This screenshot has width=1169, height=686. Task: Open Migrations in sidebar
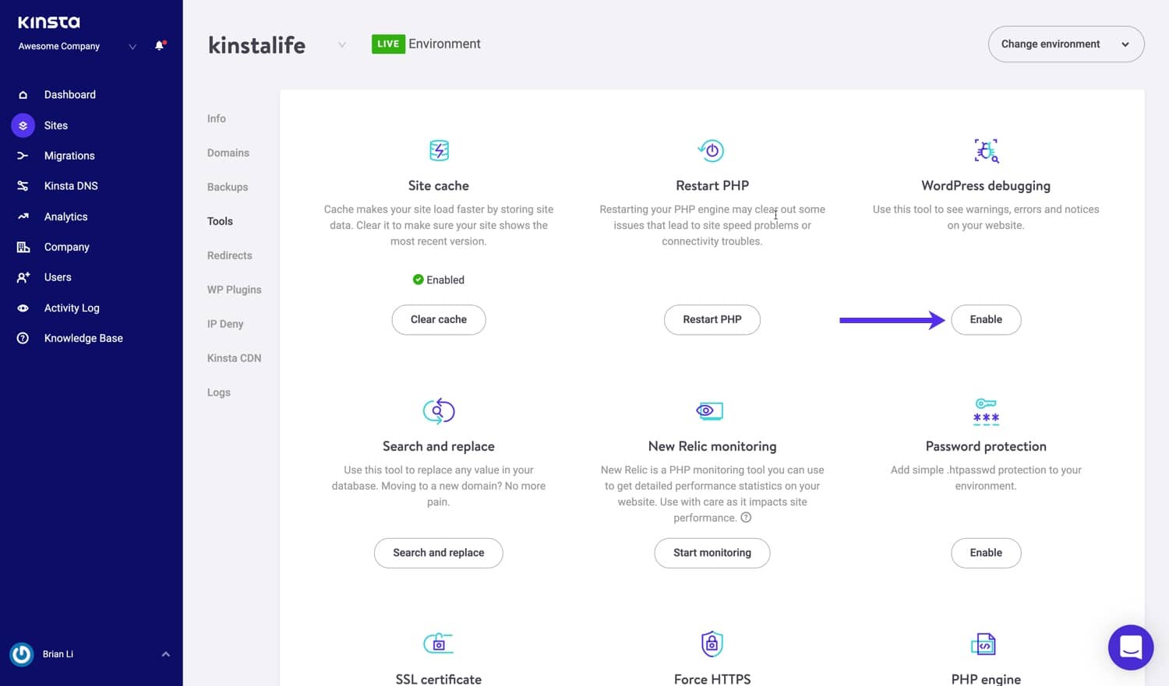[69, 156]
